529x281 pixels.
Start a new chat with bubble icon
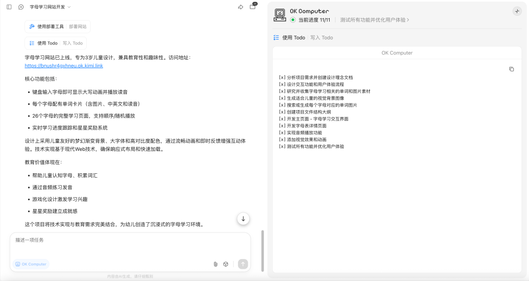coord(21,7)
